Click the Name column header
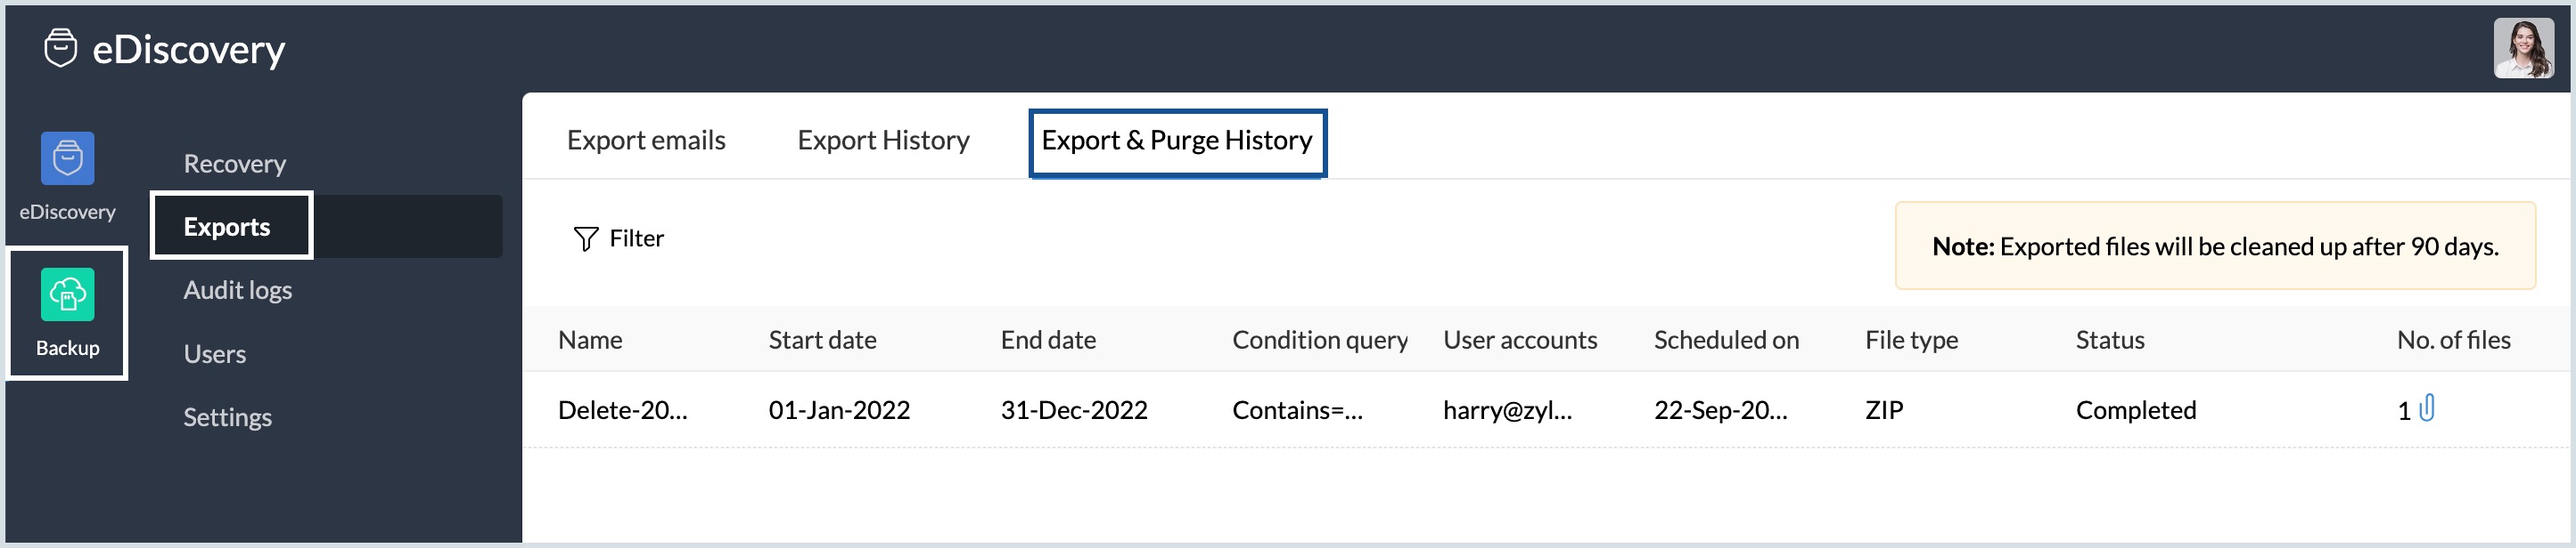Viewport: 2576px width, 548px height. click(x=591, y=339)
